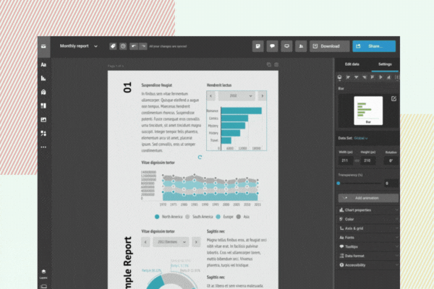Show more sidebar options (three dots)
The height and width of the screenshot is (289, 434).
[x=43, y=147]
